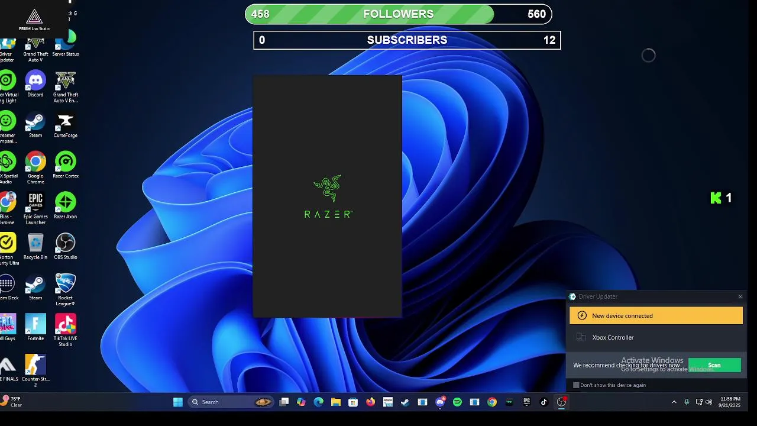
Task: Open Copilot from the taskbar
Action: [301, 402]
